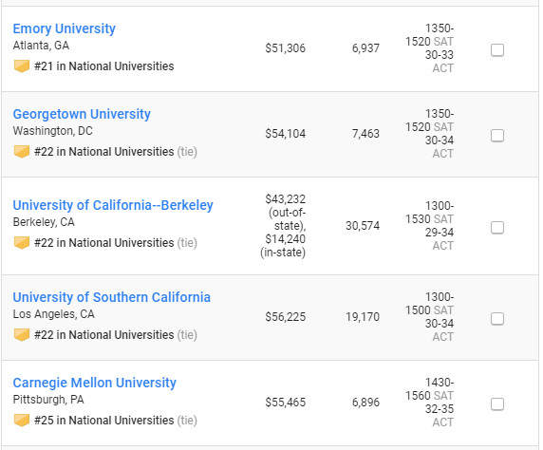Tick the UC Berkeley compare checkbox
Image resolution: width=543 pixels, height=450 pixels.
pos(497,228)
